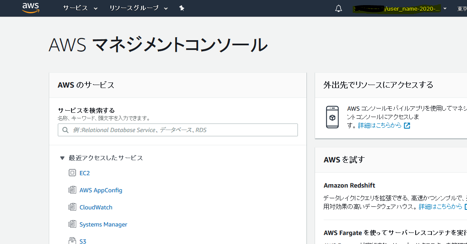Viewport: 467px width, 244px height.
Task: Click external link icon after mobile app link
Action: 407,126
